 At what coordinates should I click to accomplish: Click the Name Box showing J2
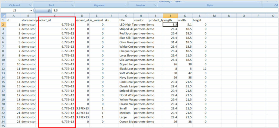pos(15,11)
